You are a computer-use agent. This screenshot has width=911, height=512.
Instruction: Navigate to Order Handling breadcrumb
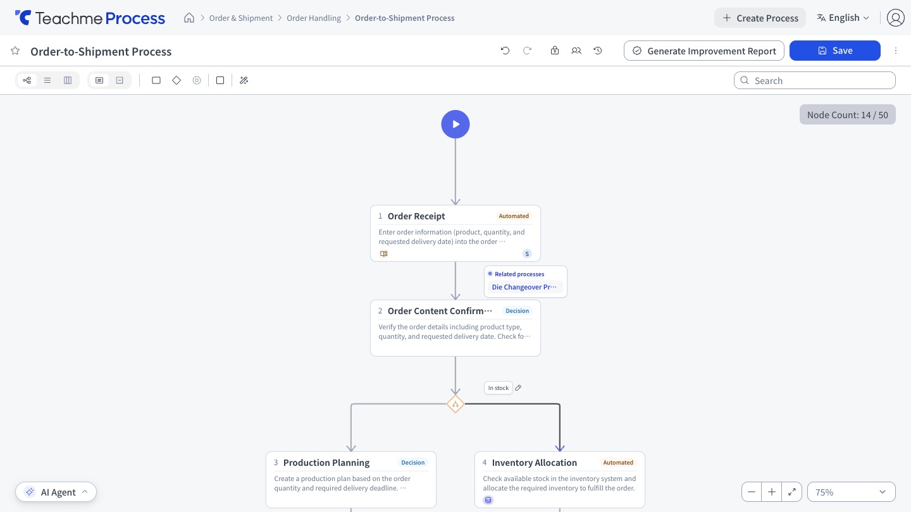coord(314,18)
